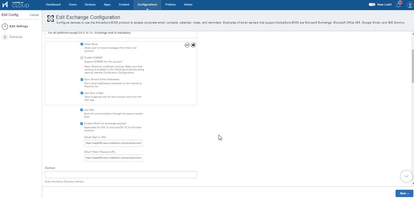The height and width of the screenshot is (198, 414).
Task: Select the Distribute step label
Action: click(x=16, y=37)
